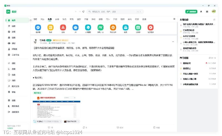Open hot topic 数码日常
Screen dimensions: 222x136
click(x=198, y=63)
